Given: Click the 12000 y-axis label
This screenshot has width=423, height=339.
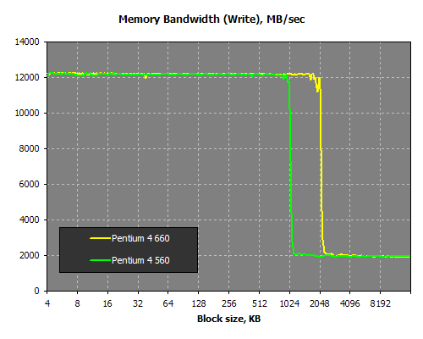Looking at the screenshot, I should (x=27, y=77).
